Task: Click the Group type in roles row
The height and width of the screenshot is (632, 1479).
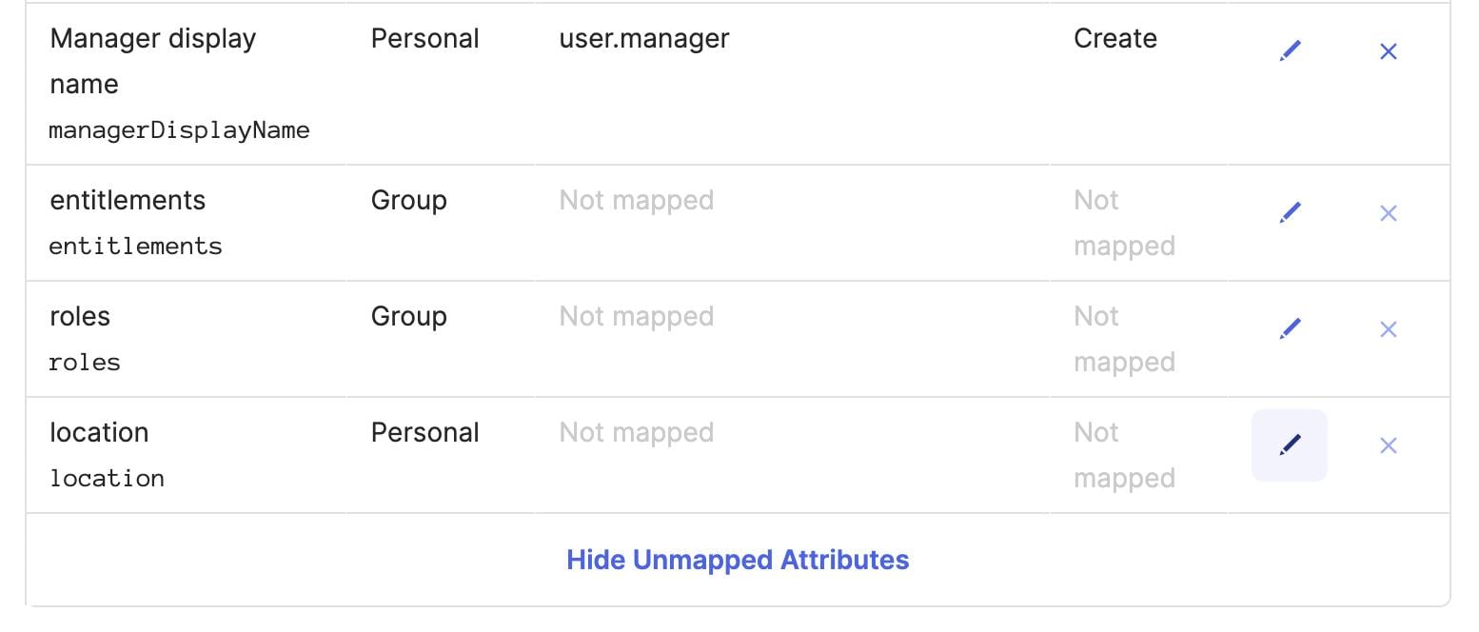Action: coord(409,317)
